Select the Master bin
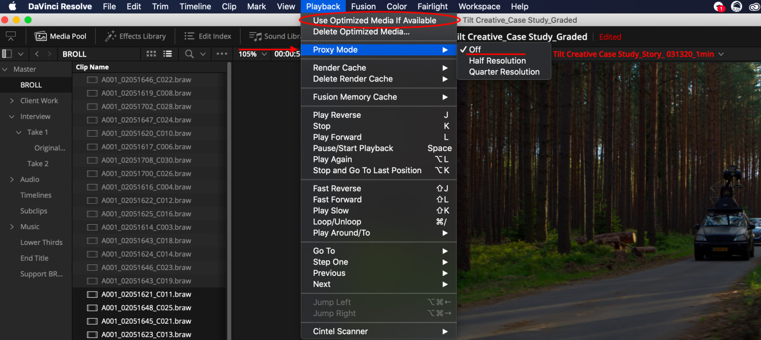Image resolution: width=761 pixels, height=340 pixels. [36, 69]
